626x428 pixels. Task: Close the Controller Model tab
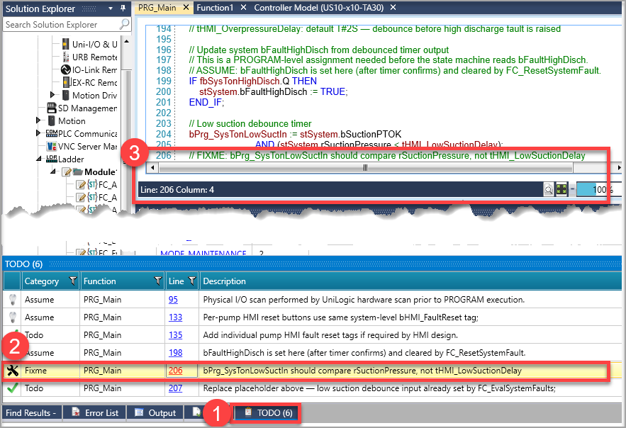[x=393, y=8]
